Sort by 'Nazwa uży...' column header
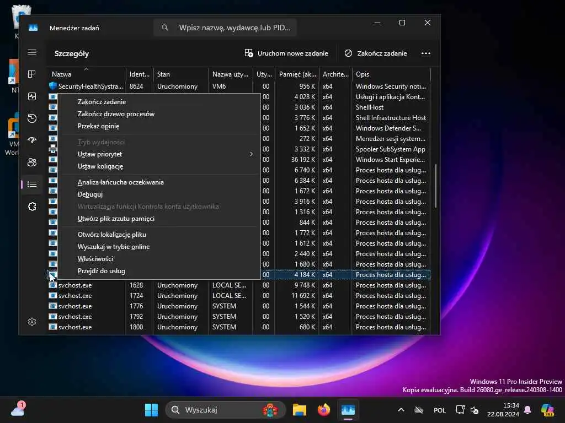Image resolution: width=565 pixels, height=423 pixels. point(231,74)
